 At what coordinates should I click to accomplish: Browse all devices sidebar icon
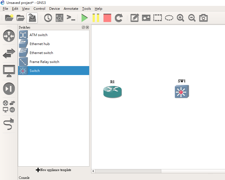(x=9, y=106)
